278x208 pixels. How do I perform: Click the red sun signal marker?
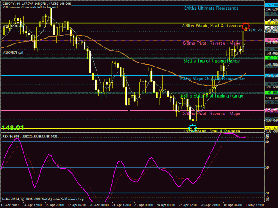click(246, 26)
